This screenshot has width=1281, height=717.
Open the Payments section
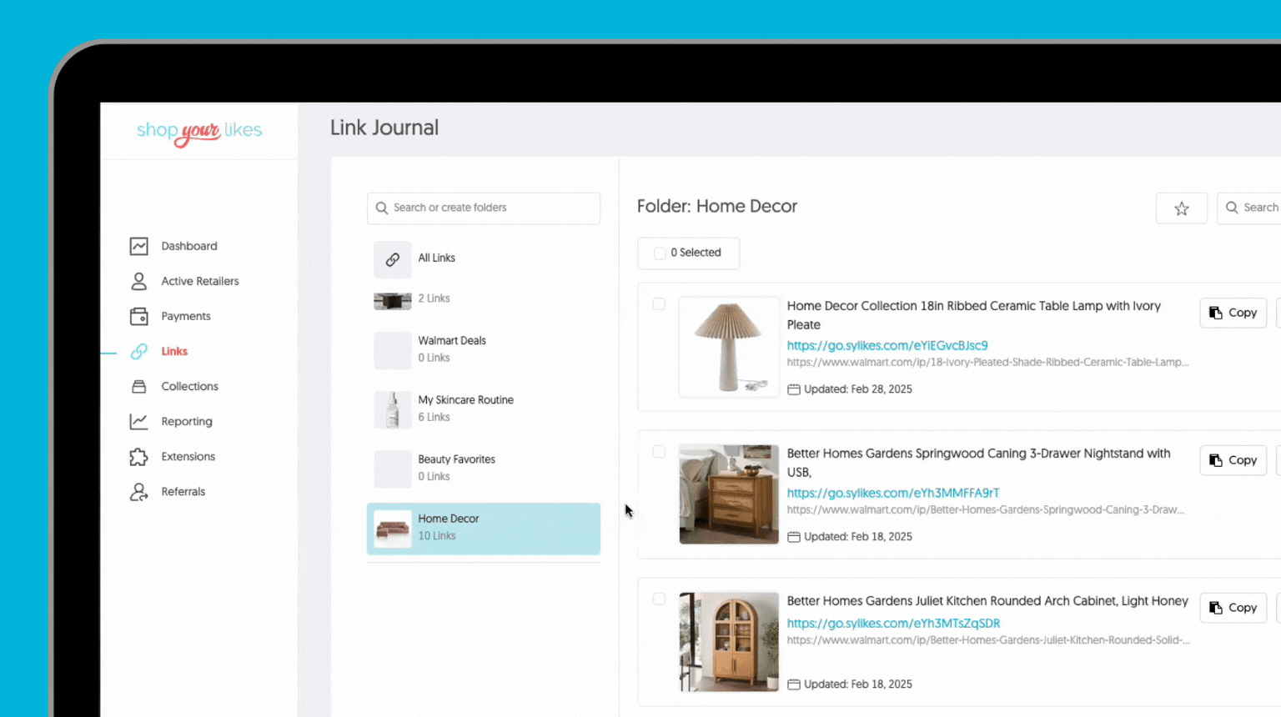pyautogui.click(x=186, y=316)
